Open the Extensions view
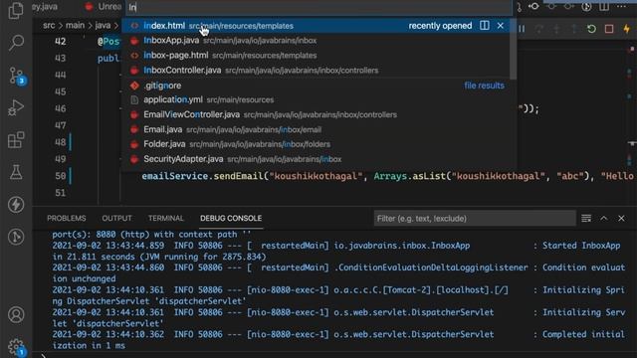 [x=16, y=140]
